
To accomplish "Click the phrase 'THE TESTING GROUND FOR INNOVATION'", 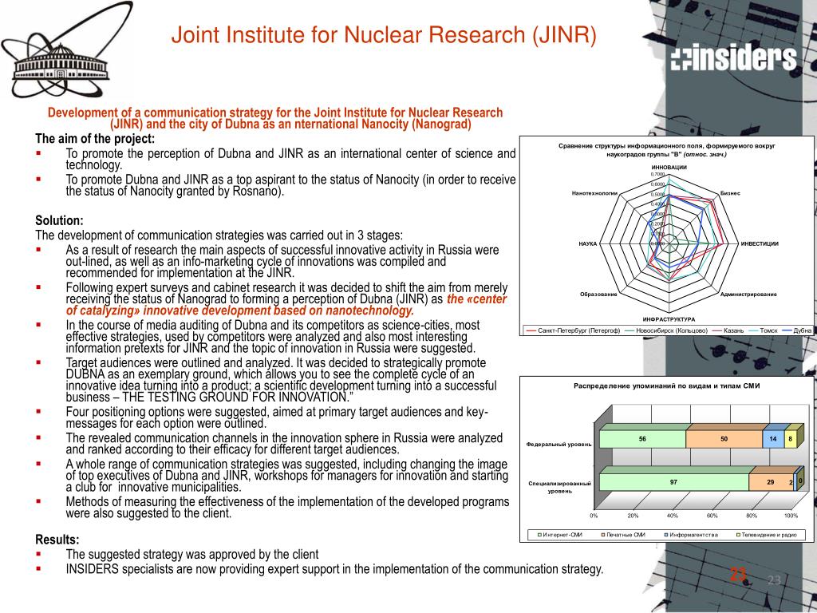I will [237, 397].
